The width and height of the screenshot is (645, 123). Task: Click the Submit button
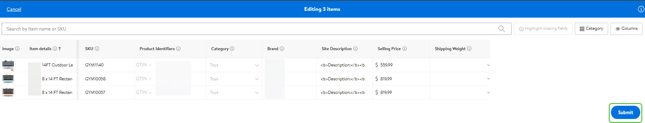(625, 112)
